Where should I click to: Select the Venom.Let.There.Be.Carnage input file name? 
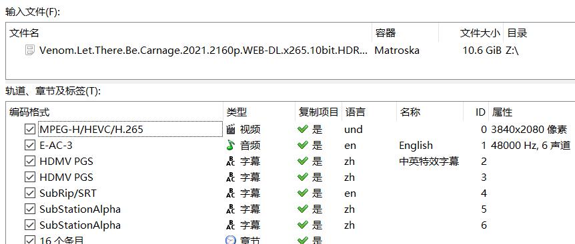[203, 50]
